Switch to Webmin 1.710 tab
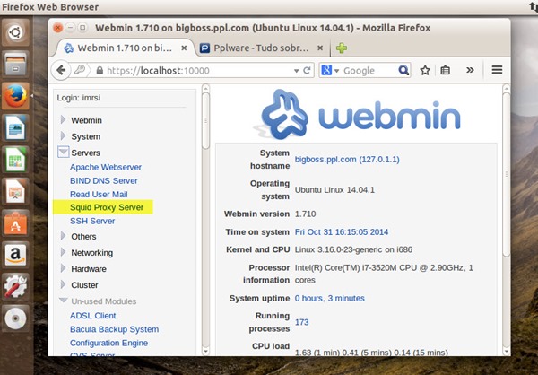538x375 pixels. (x=124, y=48)
